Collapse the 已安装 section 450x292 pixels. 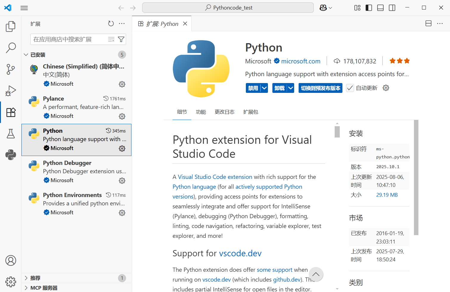pyautogui.click(x=76, y=55)
